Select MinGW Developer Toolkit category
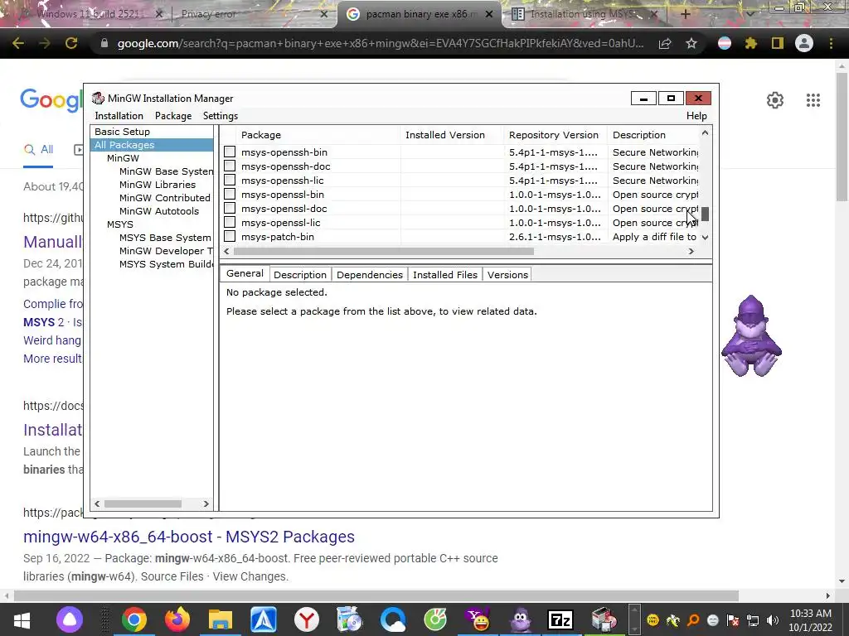This screenshot has height=636, width=849. 166,251
